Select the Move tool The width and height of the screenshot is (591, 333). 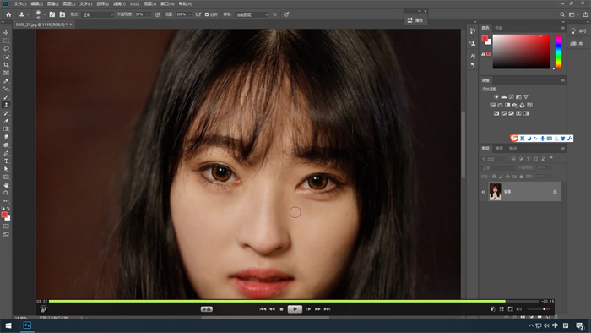pyautogui.click(x=6, y=33)
